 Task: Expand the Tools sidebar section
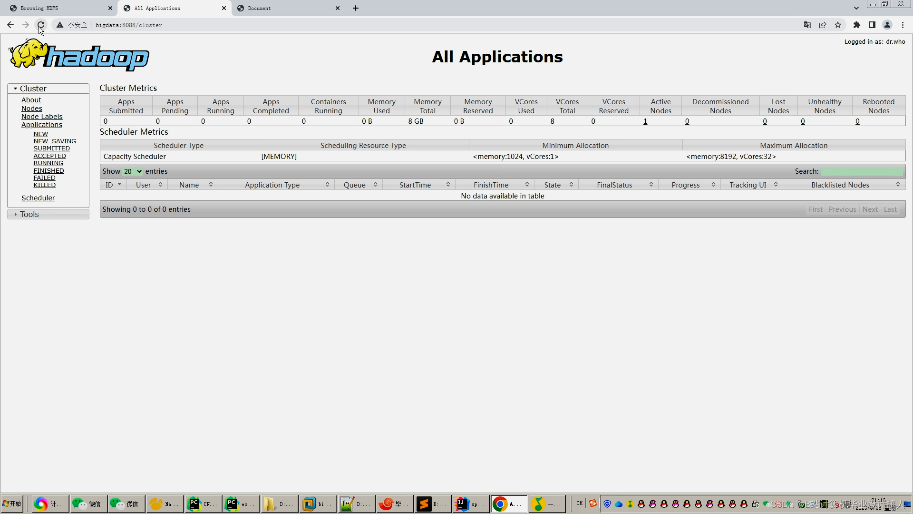pyautogui.click(x=29, y=214)
